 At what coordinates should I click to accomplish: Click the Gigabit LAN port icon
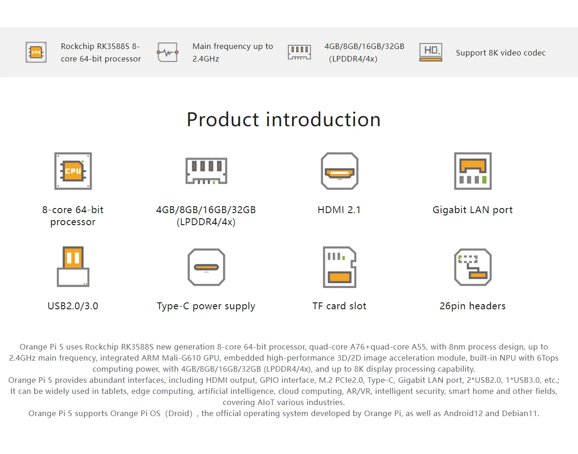tap(472, 171)
